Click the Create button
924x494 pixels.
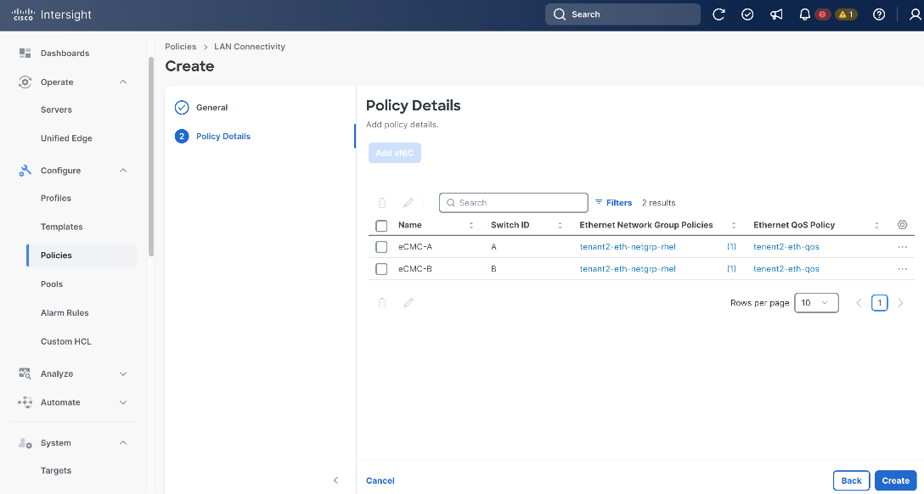click(896, 480)
